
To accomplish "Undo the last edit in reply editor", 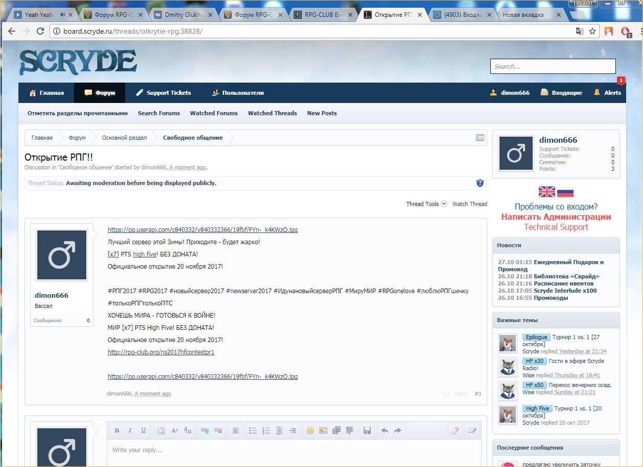I will click(x=385, y=430).
